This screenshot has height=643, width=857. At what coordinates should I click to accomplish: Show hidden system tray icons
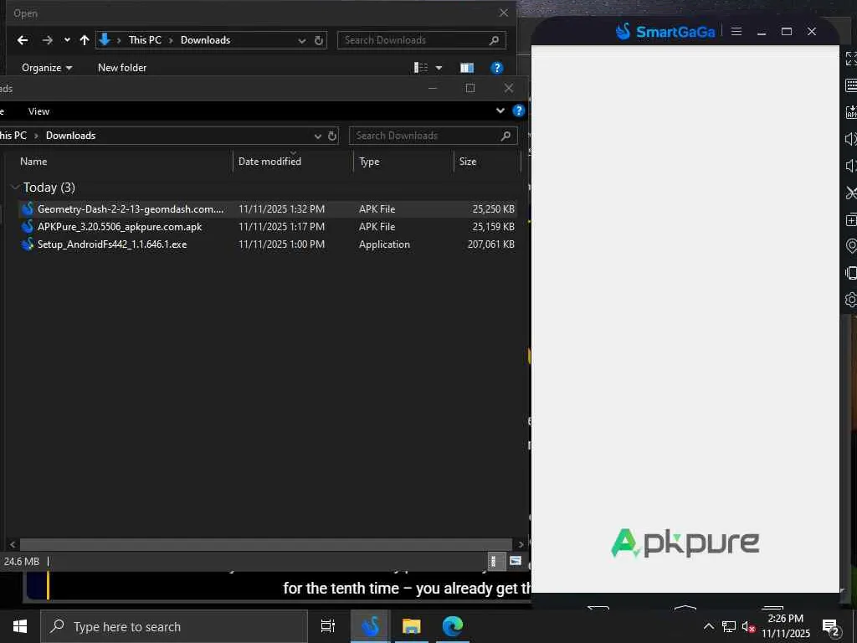[708, 626]
